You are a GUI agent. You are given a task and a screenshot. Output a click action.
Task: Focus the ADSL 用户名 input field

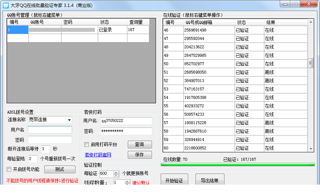click(x=50, y=130)
